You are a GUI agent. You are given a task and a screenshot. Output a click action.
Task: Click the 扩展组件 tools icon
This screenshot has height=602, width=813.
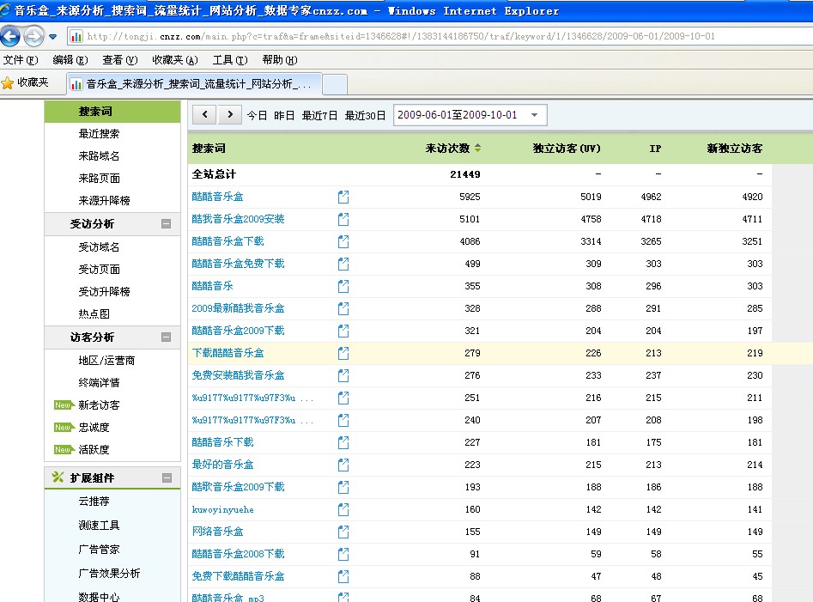58,477
